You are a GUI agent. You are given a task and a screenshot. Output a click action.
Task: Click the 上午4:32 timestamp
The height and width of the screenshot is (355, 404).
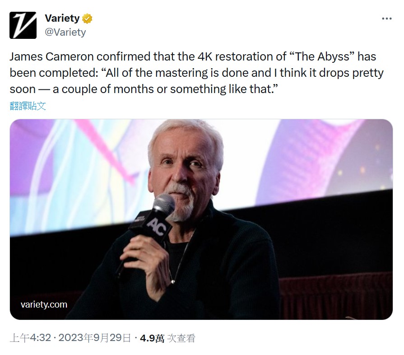tap(30, 338)
